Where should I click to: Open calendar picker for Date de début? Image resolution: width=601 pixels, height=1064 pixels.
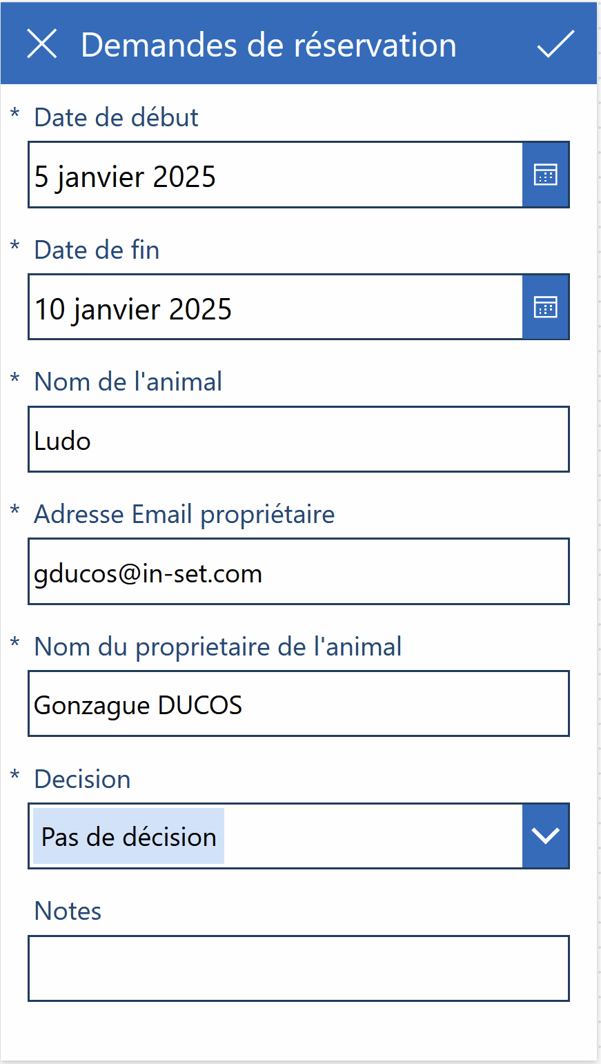546,175
